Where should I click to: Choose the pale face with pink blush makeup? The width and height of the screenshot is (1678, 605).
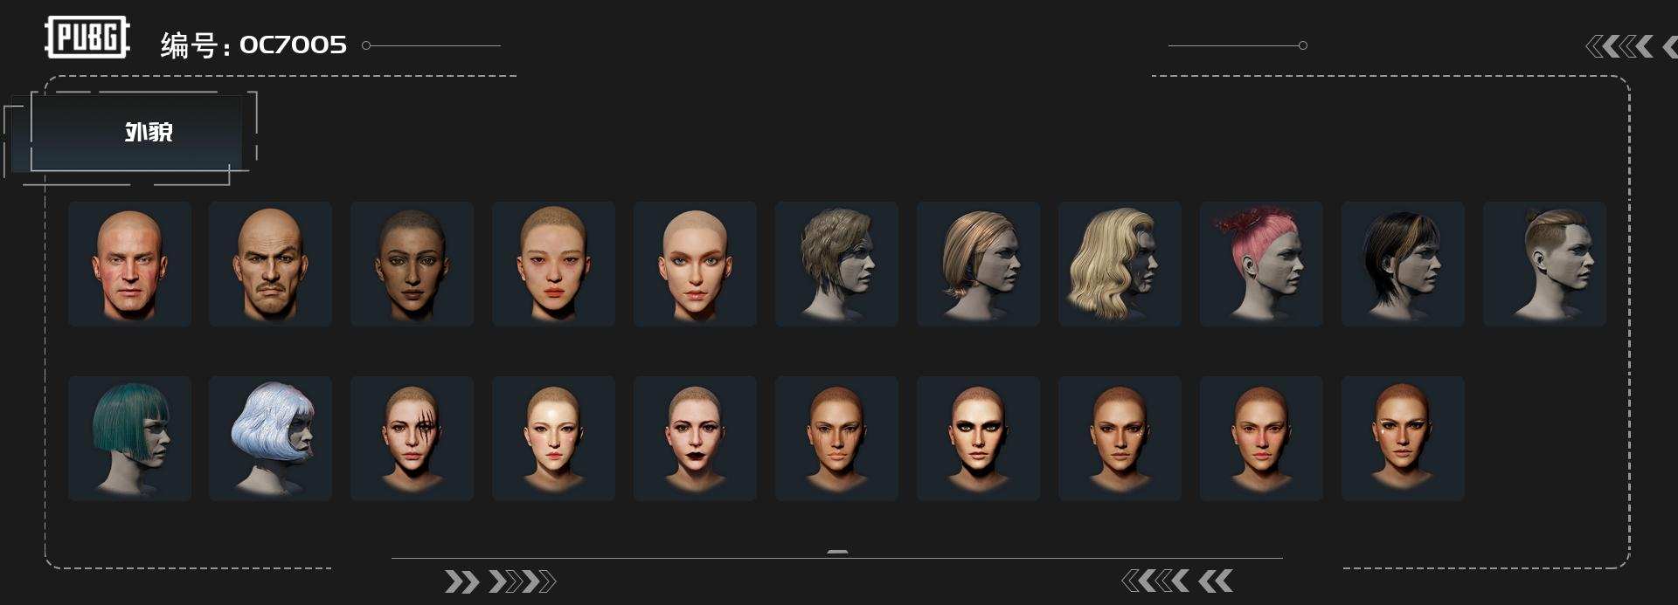coord(553,438)
